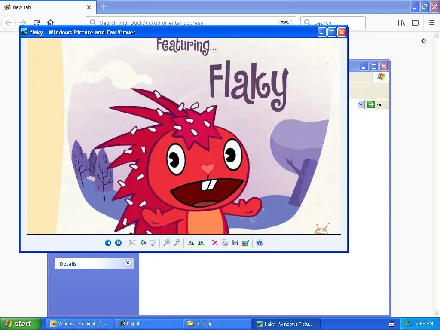Click the Flaky picture in the viewer
Image resolution: width=440 pixels, height=330 pixels.
tap(184, 136)
